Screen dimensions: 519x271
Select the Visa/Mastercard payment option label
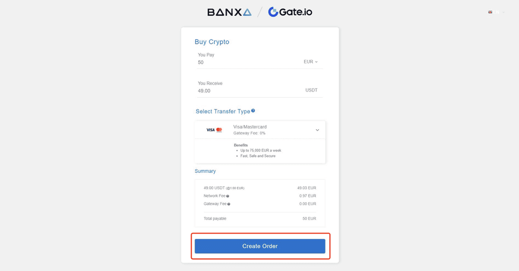250,127
